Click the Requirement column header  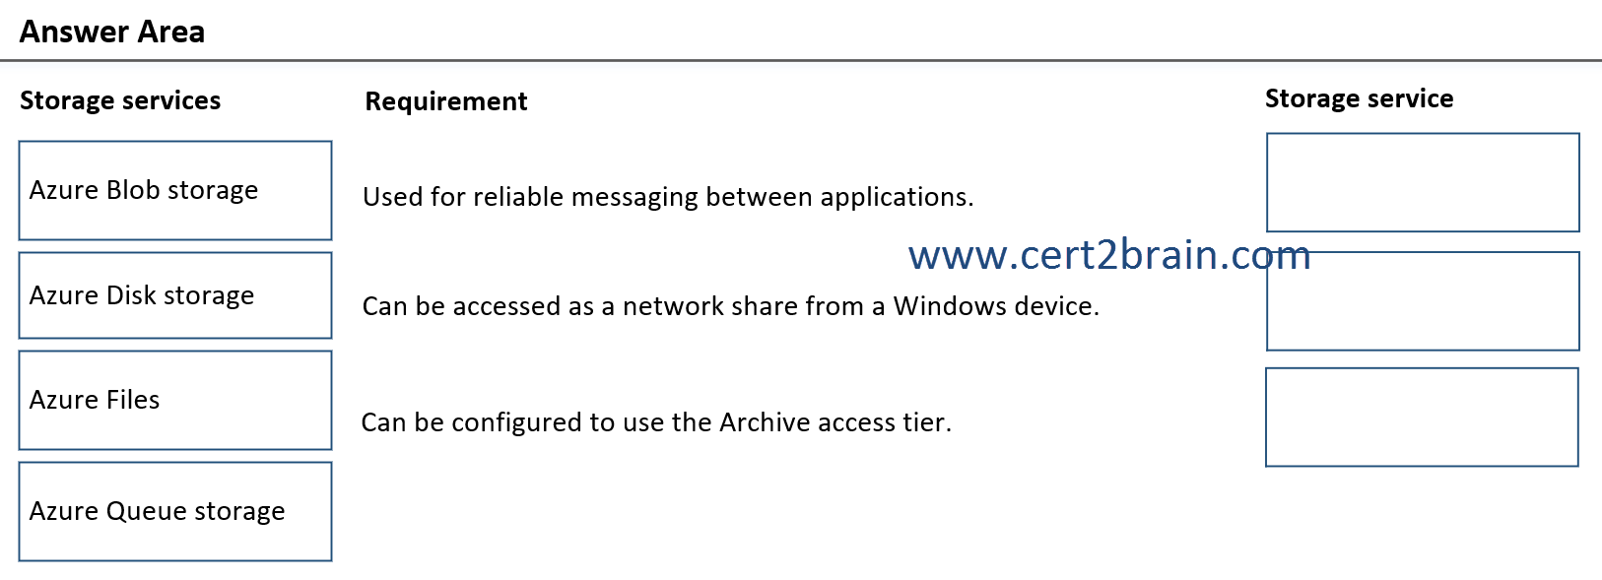click(x=446, y=101)
